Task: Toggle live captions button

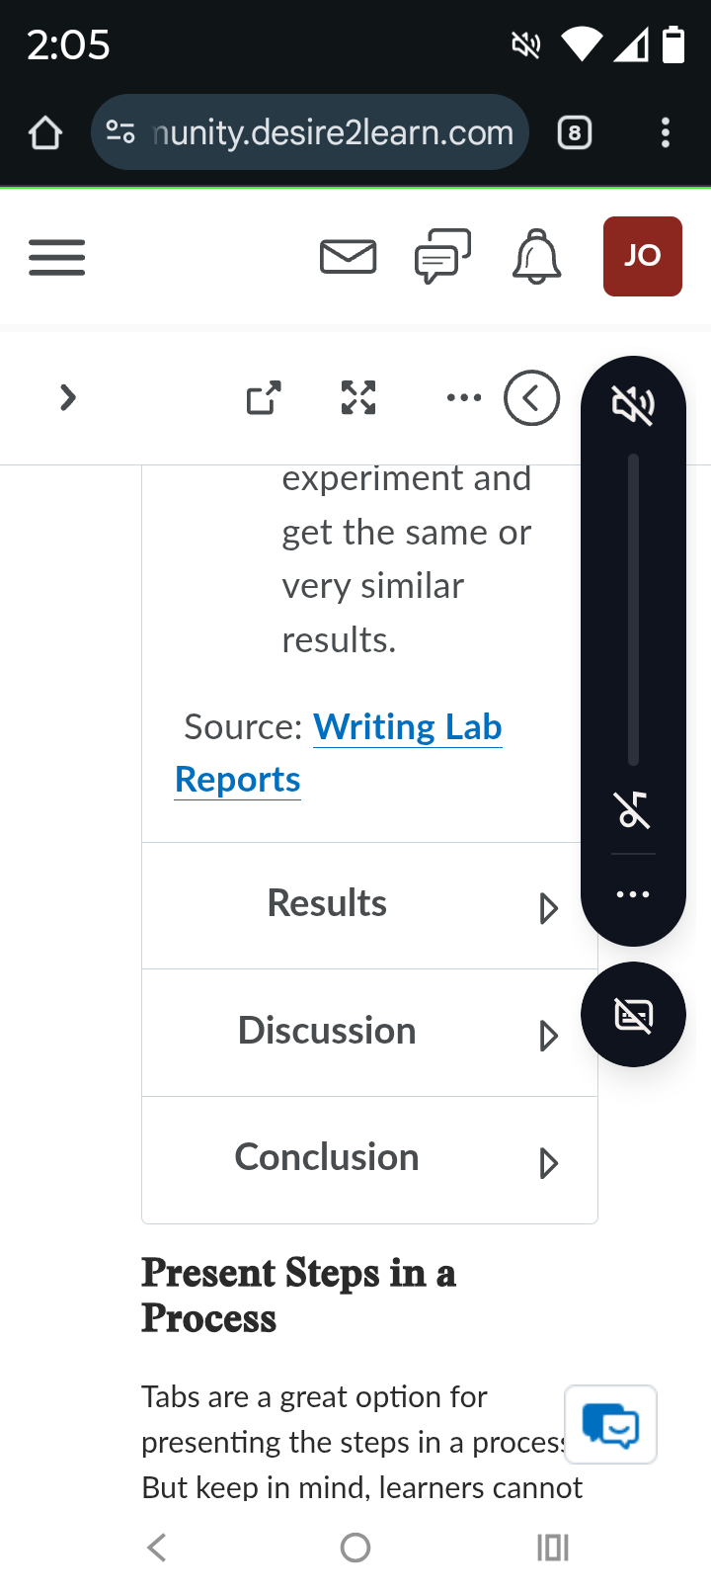Action: (x=633, y=1015)
